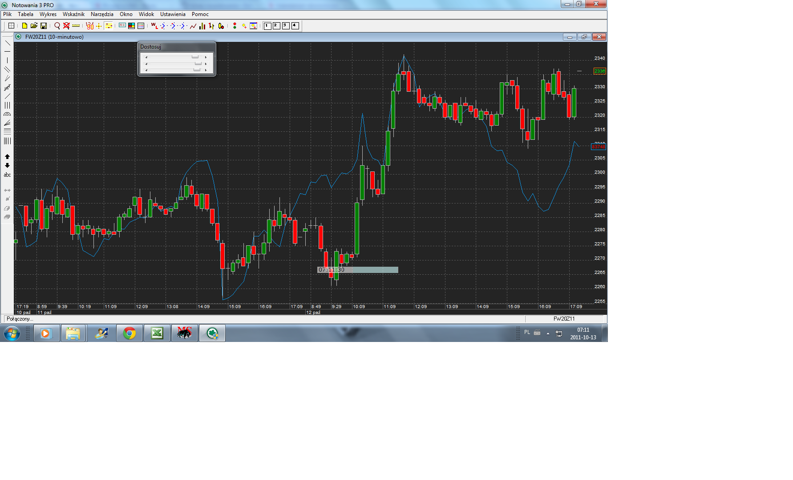Select the magnifier zoom tool
This screenshot has height=480, width=793.
click(x=57, y=26)
